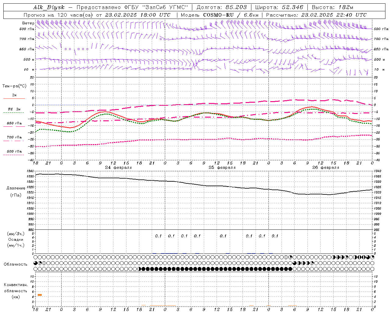This screenshot has height=312, width=390.
Task: Select the Широта: 52.346 header value
Action: point(279,7)
